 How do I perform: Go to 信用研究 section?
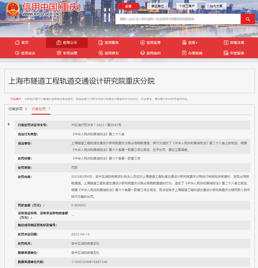click(x=112, y=53)
